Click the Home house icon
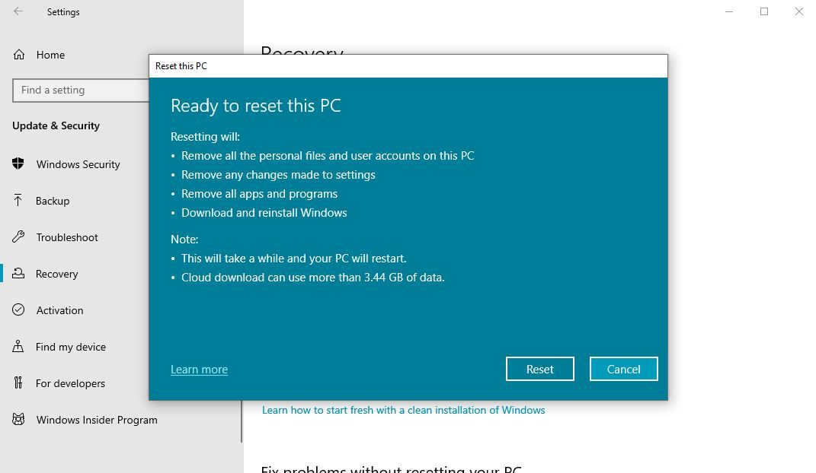The image size is (816, 473). pos(19,55)
